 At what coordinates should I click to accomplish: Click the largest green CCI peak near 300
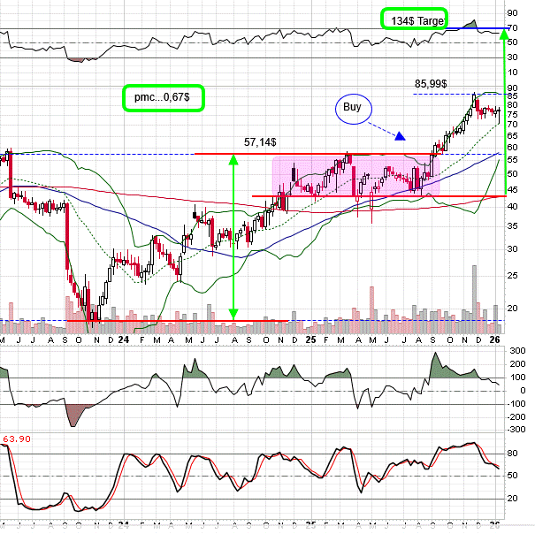pyautogui.click(x=435, y=364)
